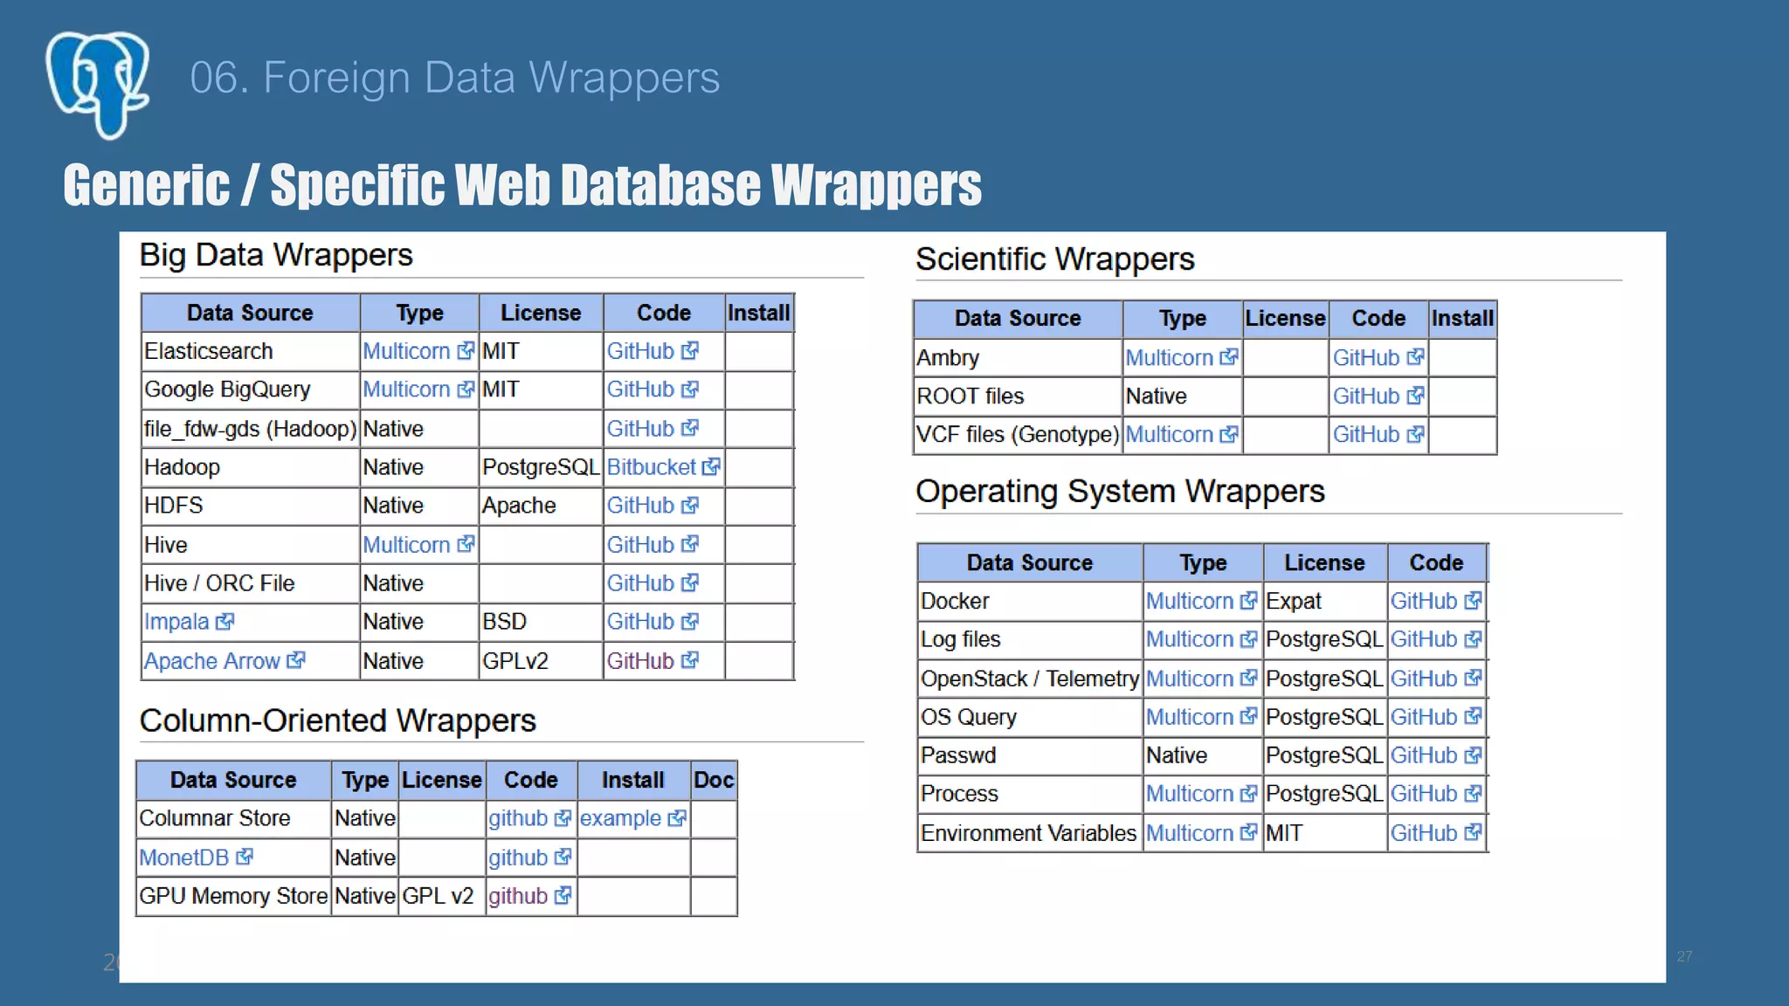Click the 'Generic / Specific Web Database Wrappers' heading

tap(522, 184)
